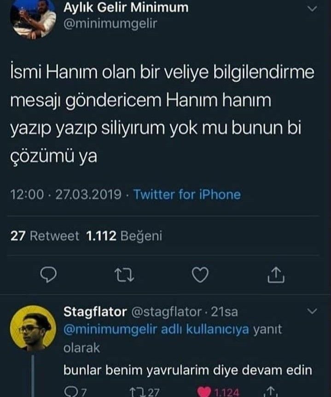Image resolution: width=331 pixels, height=397 pixels.
Task: Unlike Stagflator's reply heart
Action: [x=204, y=392]
